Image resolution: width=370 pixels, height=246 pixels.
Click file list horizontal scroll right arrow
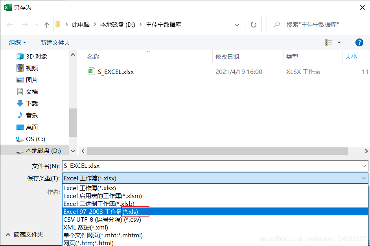click(x=366, y=151)
